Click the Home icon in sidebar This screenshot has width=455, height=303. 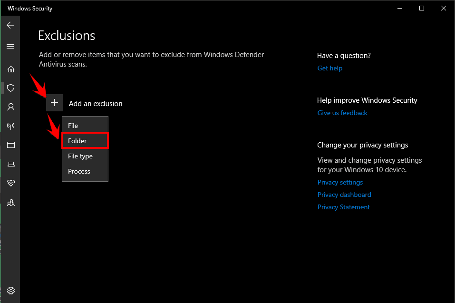10,68
